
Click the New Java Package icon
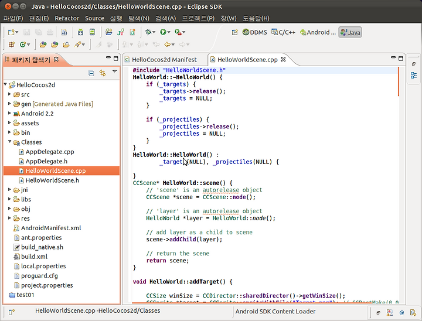click(11, 45)
